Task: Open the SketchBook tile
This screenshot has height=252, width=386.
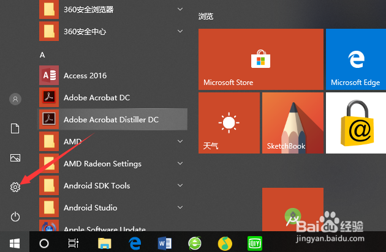Action: [x=293, y=123]
